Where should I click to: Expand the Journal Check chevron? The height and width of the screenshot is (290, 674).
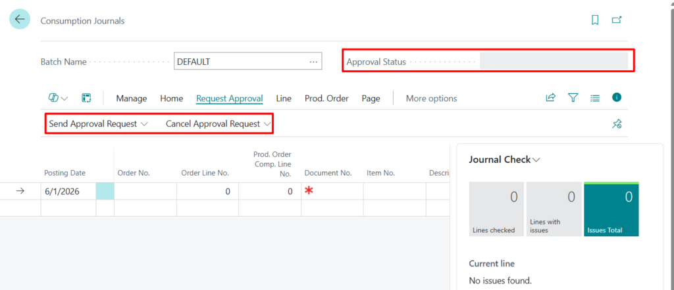[537, 160]
